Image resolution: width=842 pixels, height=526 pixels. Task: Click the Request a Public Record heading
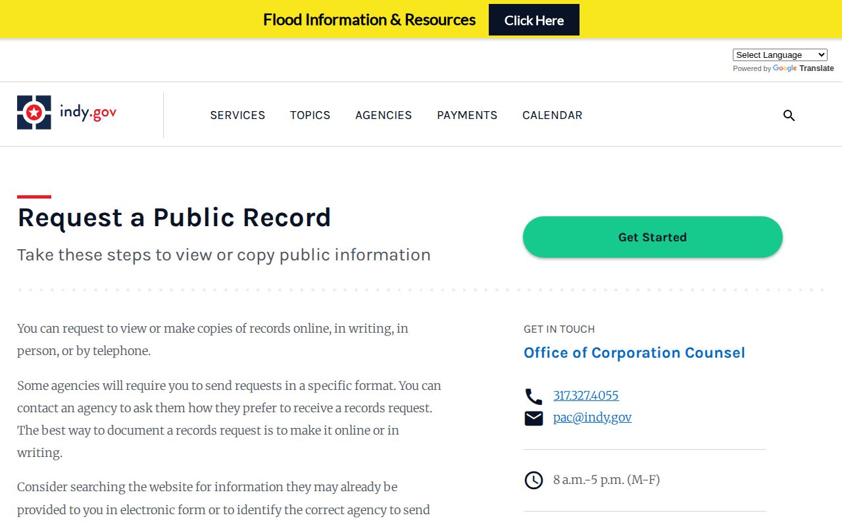(174, 218)
